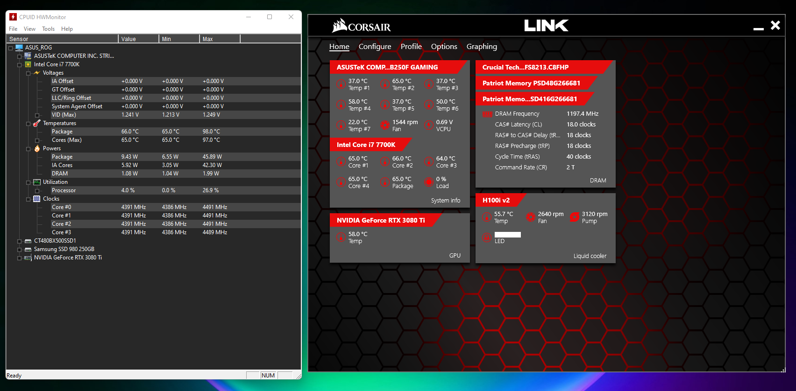
Task: Expand the ASUSTeK COMPUTER INC. node
Action: pos(20,56)
